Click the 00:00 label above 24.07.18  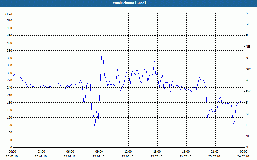point(244,152)
